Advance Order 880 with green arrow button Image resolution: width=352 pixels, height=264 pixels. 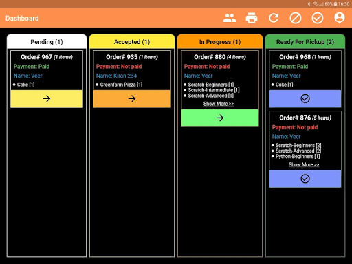(x=220, y=118)
